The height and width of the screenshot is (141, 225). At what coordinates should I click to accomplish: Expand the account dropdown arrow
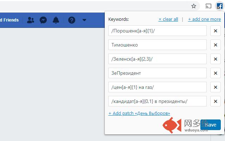84,20
